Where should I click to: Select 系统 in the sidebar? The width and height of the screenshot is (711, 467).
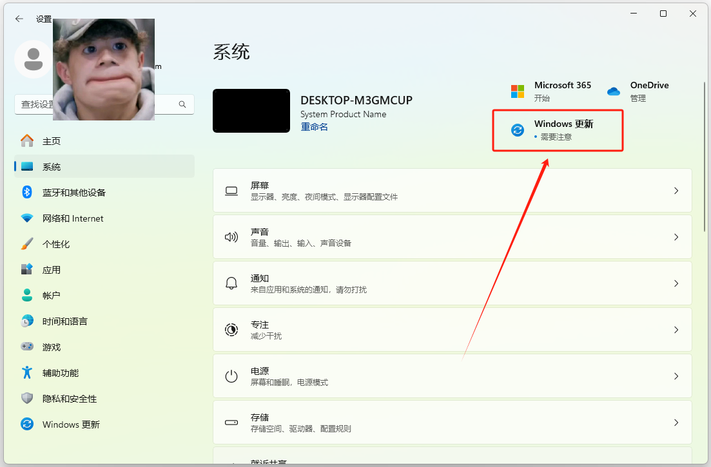point(104,167)
